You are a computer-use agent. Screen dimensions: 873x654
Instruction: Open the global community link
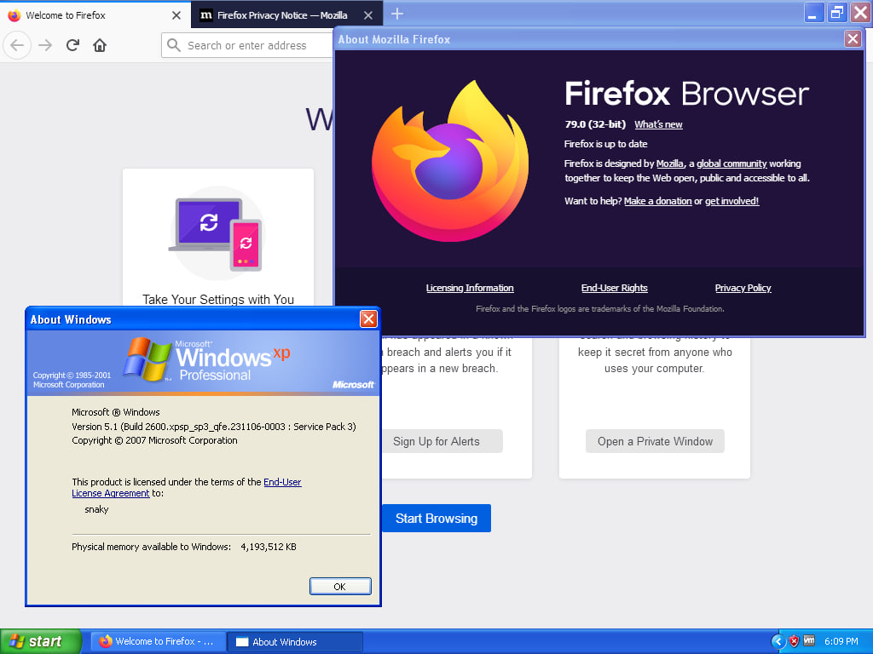731,163
